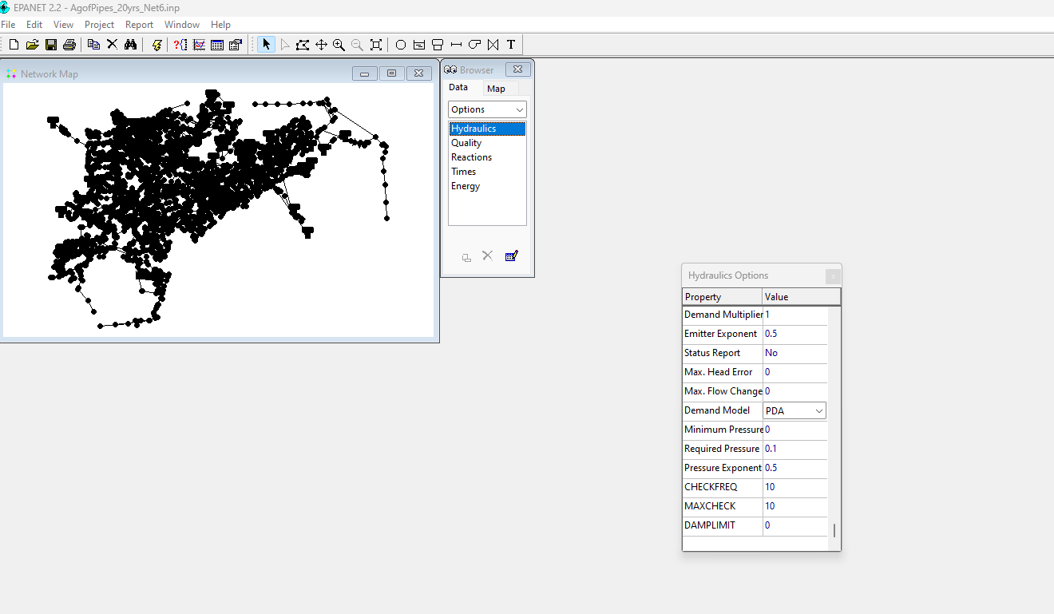This screenshot has width=1054, height=614.
Task: Open the Report menu
Action: [x=140, y=25]
